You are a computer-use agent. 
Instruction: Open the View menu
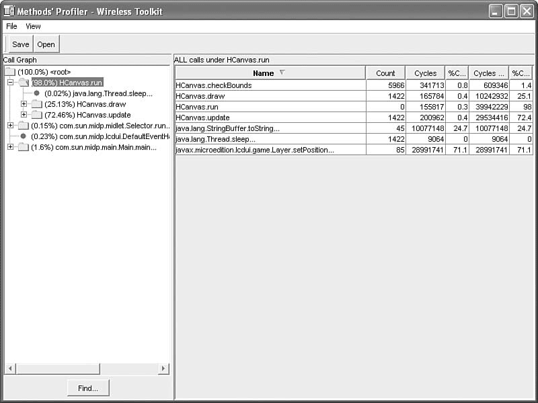33,26
